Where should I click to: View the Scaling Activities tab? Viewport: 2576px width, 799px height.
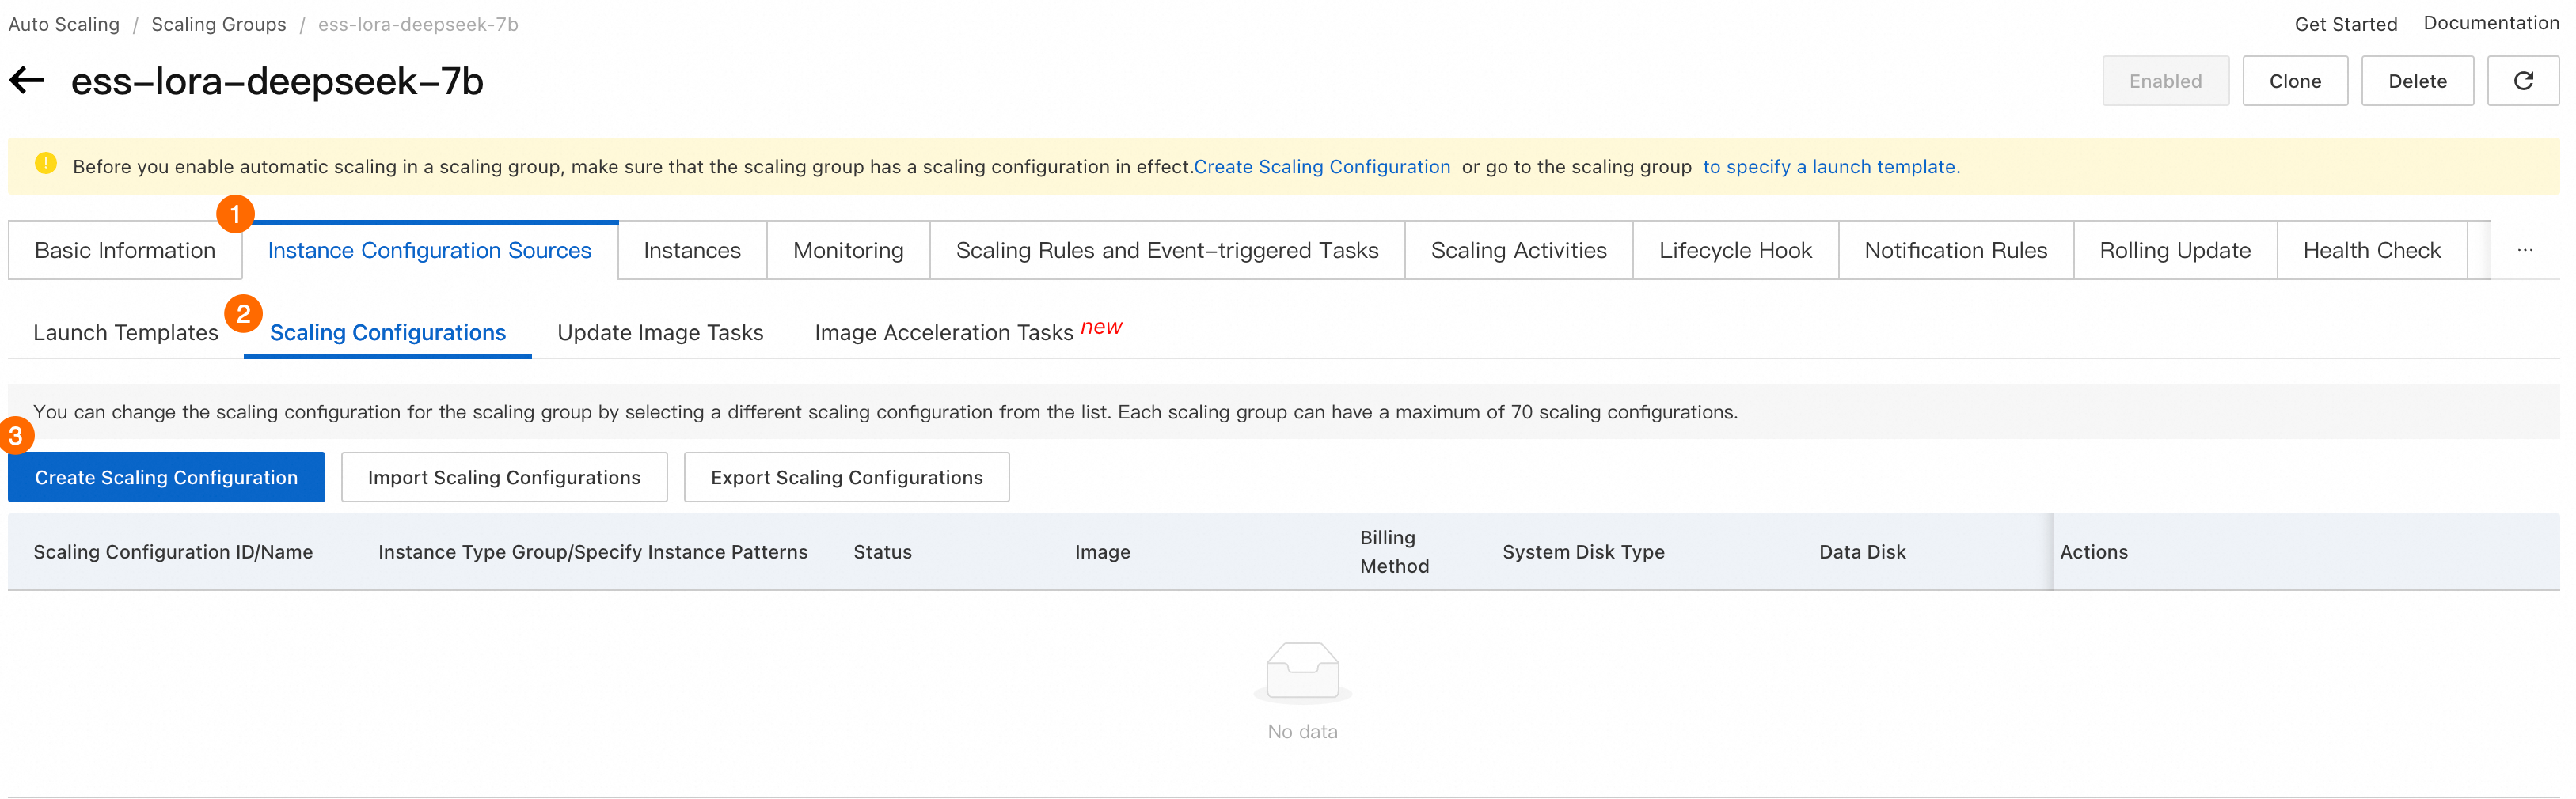1519,251
